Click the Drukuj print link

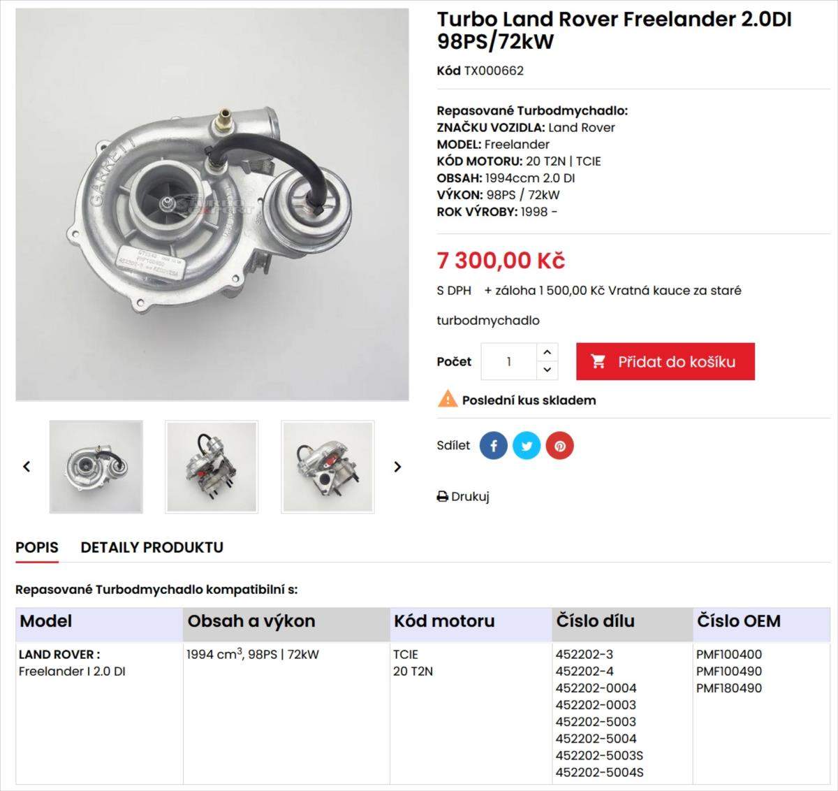point(470,497)
